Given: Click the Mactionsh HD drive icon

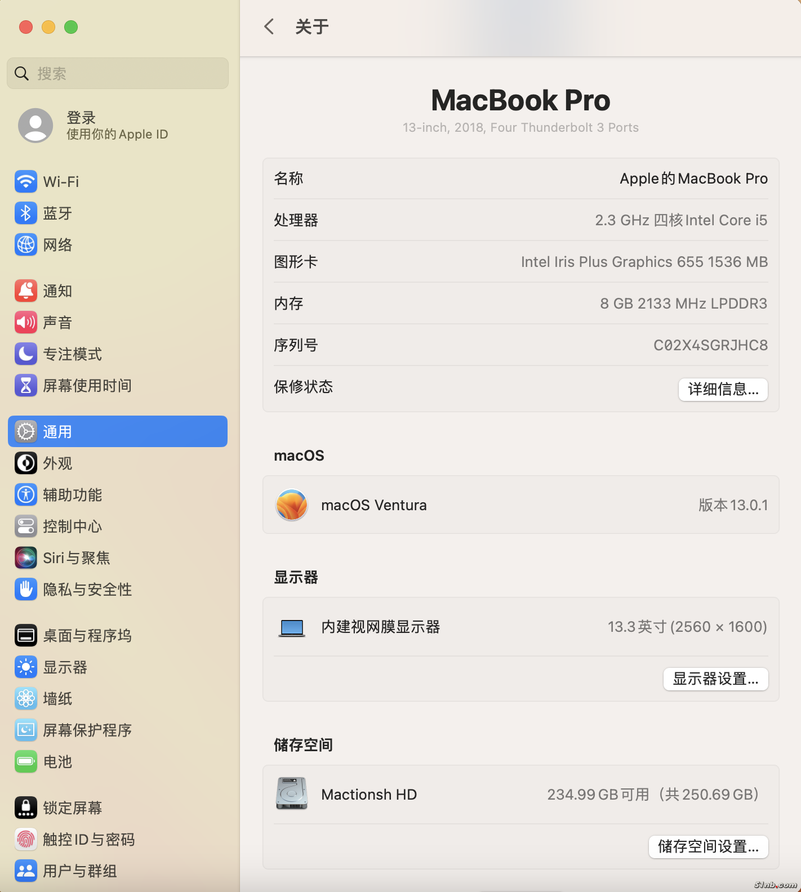Looking at the screenshot, I should click(x=292, y=793).
